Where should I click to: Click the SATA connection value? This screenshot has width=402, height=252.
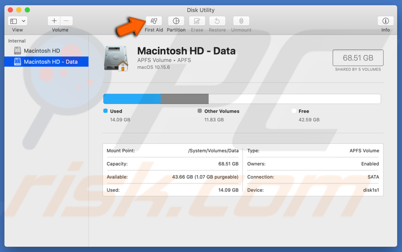pos(374,177)
